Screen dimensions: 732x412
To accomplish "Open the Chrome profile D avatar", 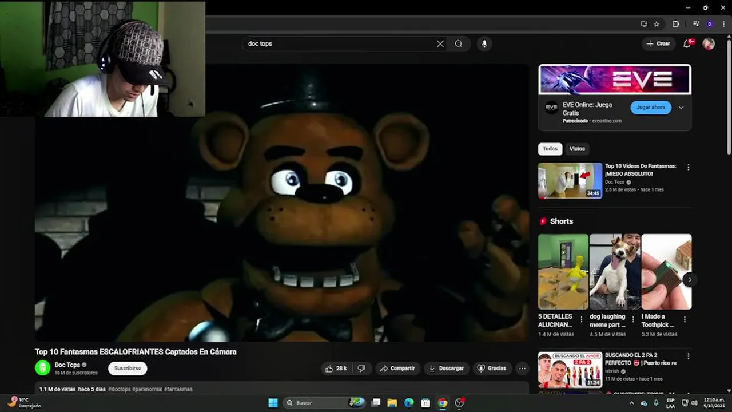I will (x=710, y=24).
